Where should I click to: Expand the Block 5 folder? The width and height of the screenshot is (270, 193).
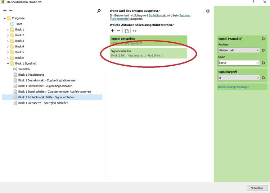point(8,52)
